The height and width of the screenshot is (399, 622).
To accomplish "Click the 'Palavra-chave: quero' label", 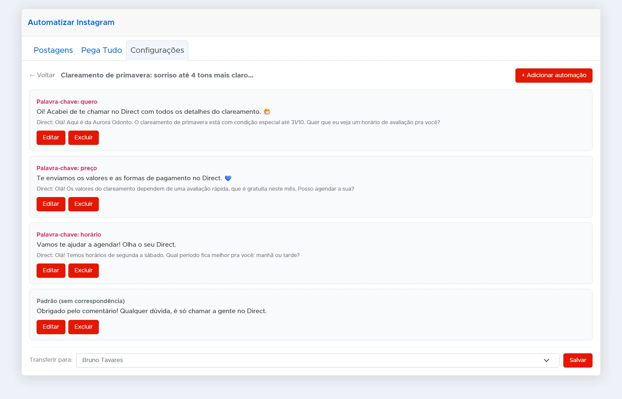I will point(67,102).
